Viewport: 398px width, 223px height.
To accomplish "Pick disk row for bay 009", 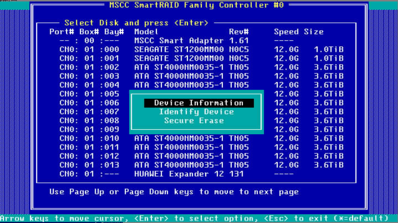I will click(x=89, y=130).
